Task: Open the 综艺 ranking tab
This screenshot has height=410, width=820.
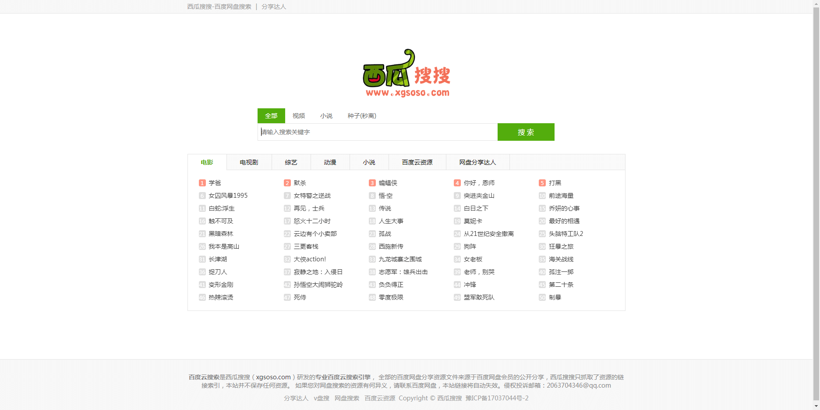Action: click(x=291, y=162)
